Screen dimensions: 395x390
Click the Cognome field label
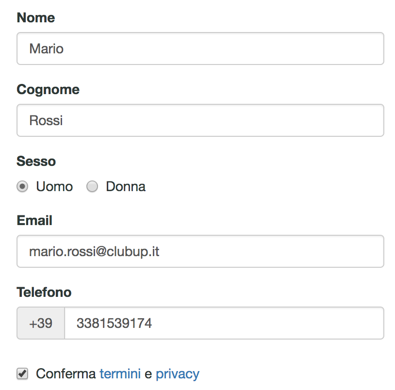(48, 90)
